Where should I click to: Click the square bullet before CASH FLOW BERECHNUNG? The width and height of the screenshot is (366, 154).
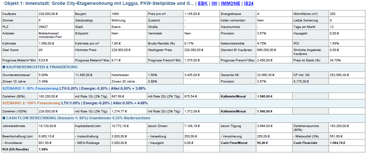[x=4, y=118]
